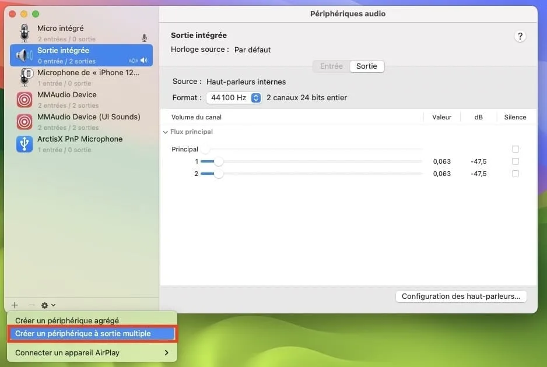Adjust the channel 1 volume slider

(x=219, y=161)
